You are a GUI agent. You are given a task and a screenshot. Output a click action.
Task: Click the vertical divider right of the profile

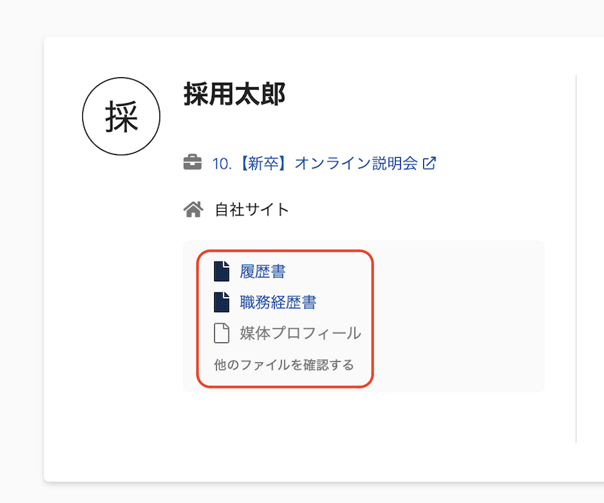(x=576, y=259)
